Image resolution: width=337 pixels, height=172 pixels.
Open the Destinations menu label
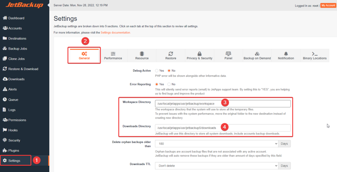click(x=17, y=38)
